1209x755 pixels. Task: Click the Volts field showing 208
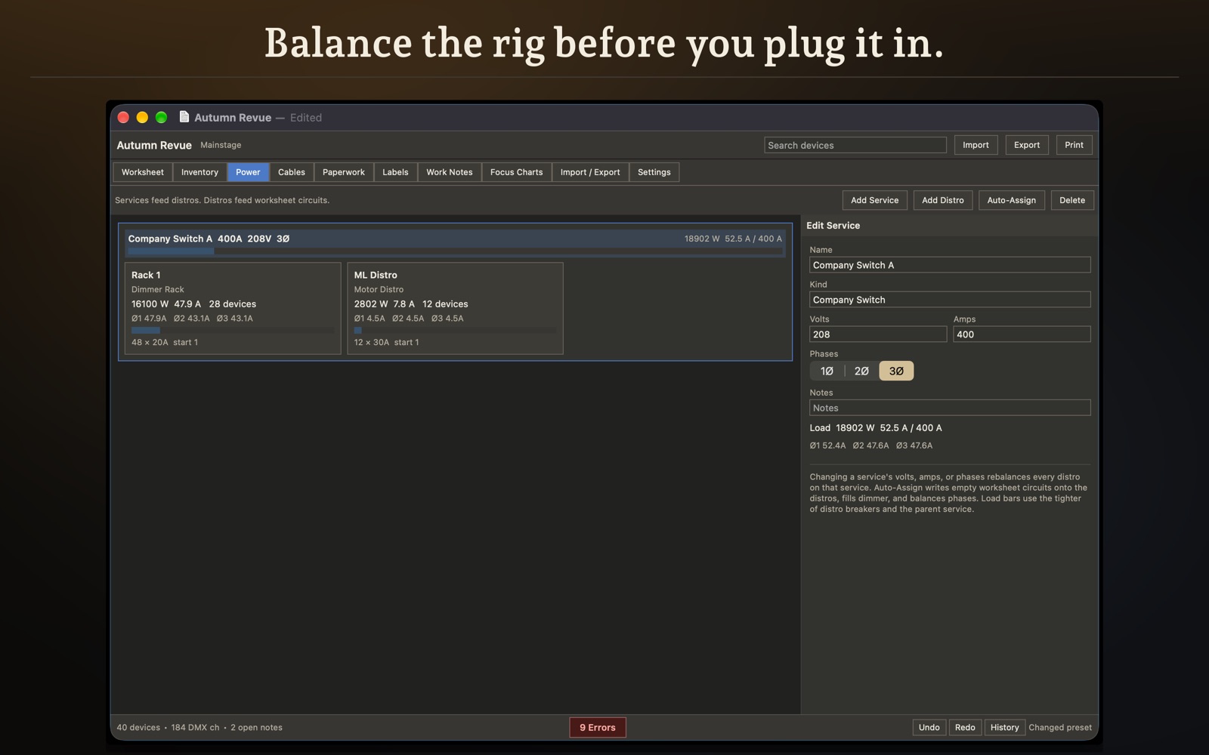point(878,334)
